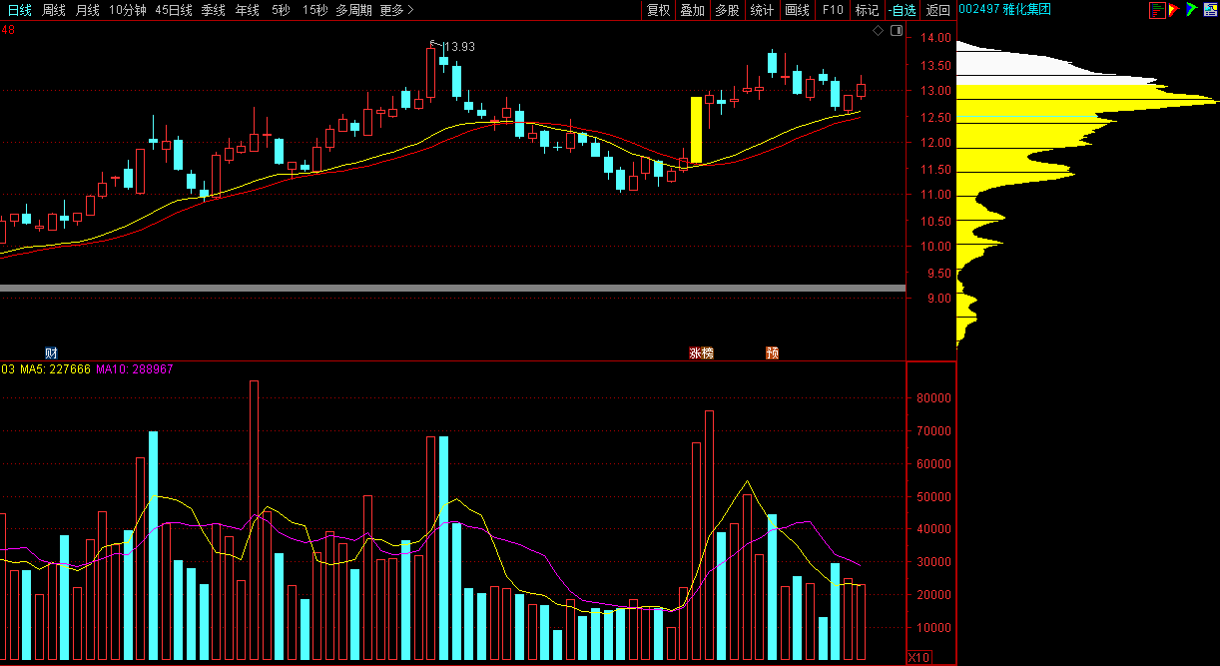Click the 预 forecast marker on the timeline

click(x=772, y=352)
